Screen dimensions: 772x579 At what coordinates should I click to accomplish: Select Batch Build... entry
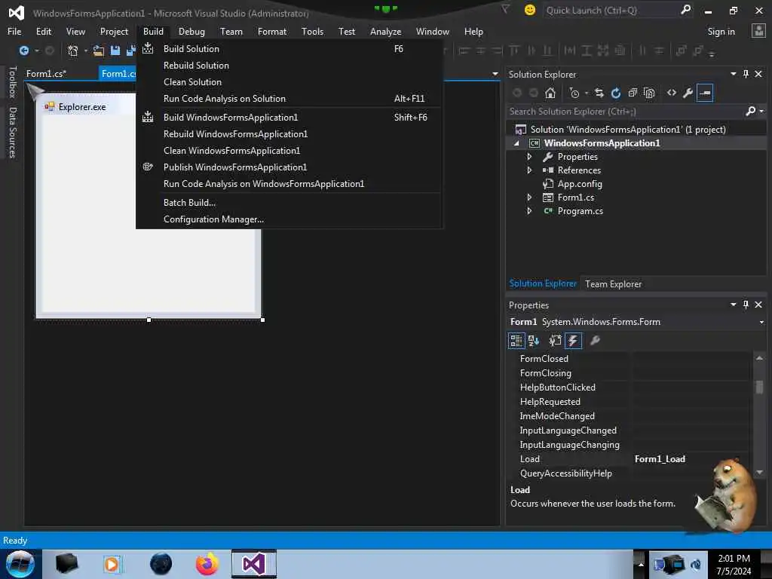[289, 203]
